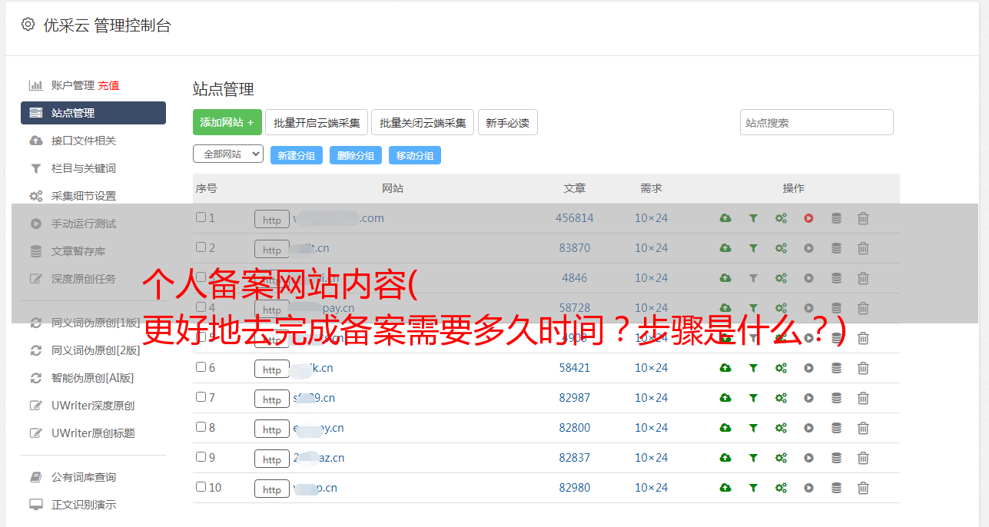Click the http button in row 10
The height and width of the screenshot is (527, 989).
click(272, 489)
